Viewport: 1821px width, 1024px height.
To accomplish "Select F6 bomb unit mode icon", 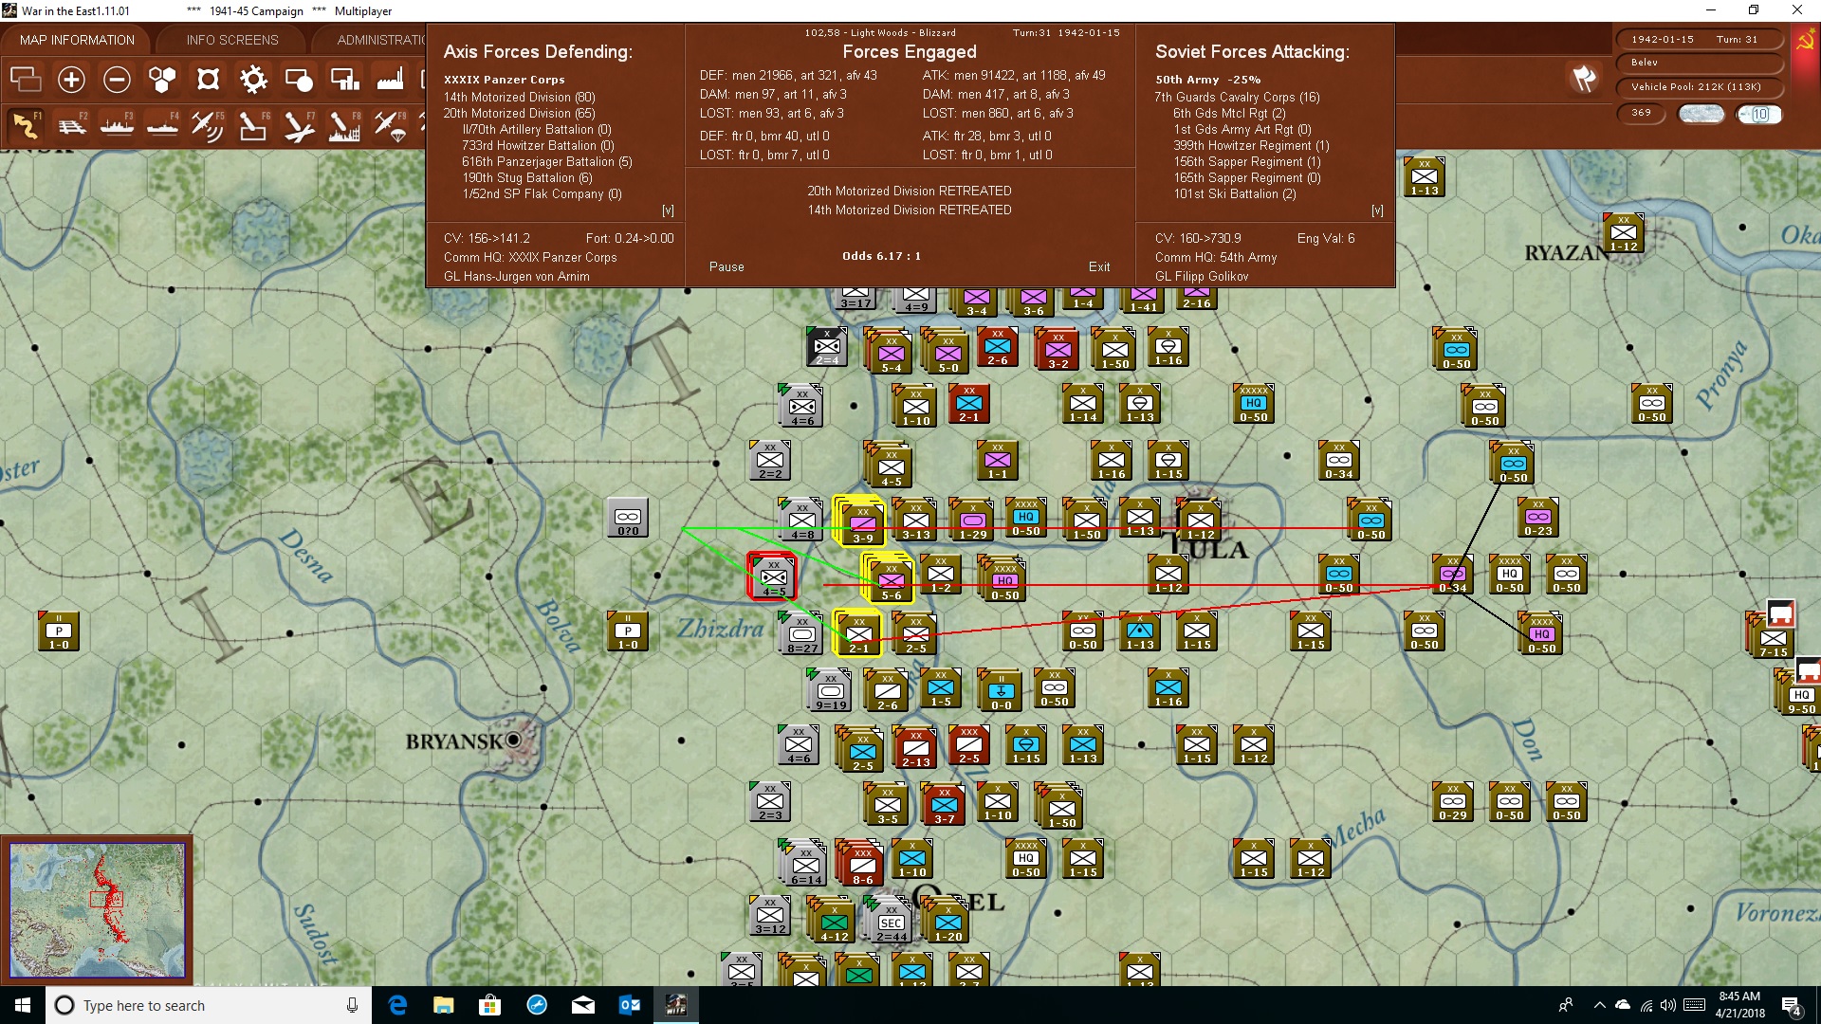I will tap(253, 125).
